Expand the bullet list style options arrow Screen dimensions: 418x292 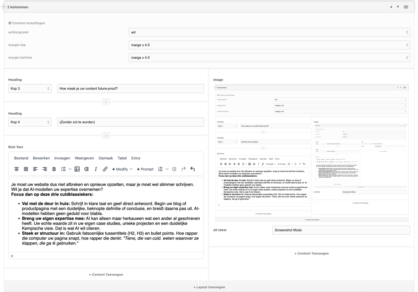pos(70,169)
